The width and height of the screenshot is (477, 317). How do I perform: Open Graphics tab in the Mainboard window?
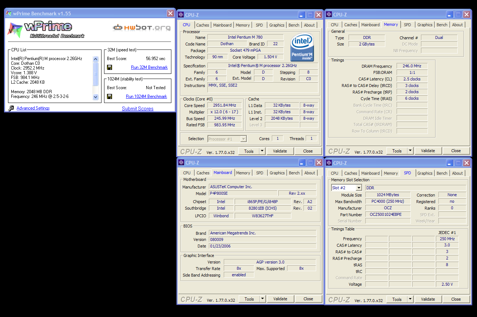[277, 173]
